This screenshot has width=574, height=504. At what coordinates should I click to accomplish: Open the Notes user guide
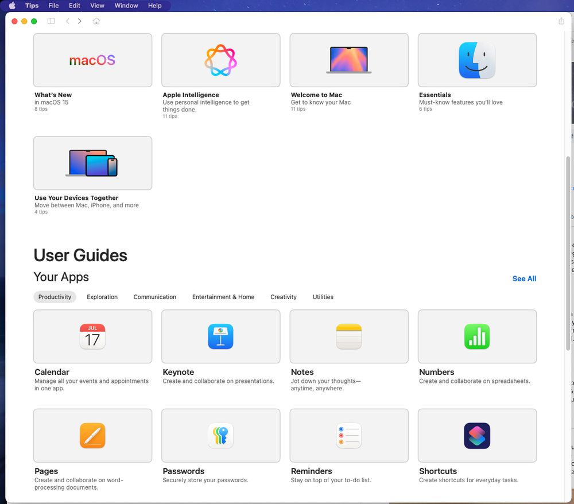pyautogui.click(x=348, y=336)
